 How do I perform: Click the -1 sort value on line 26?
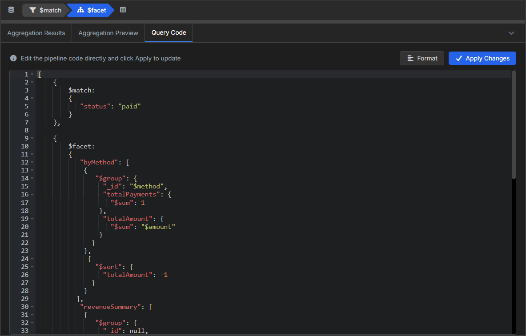(164, 275)
